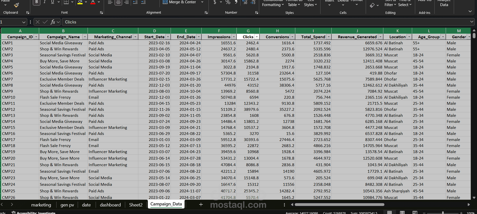This screenshot has height=214, width=477.
Task: Switch to date sheet tab
Action: [86, 205]
